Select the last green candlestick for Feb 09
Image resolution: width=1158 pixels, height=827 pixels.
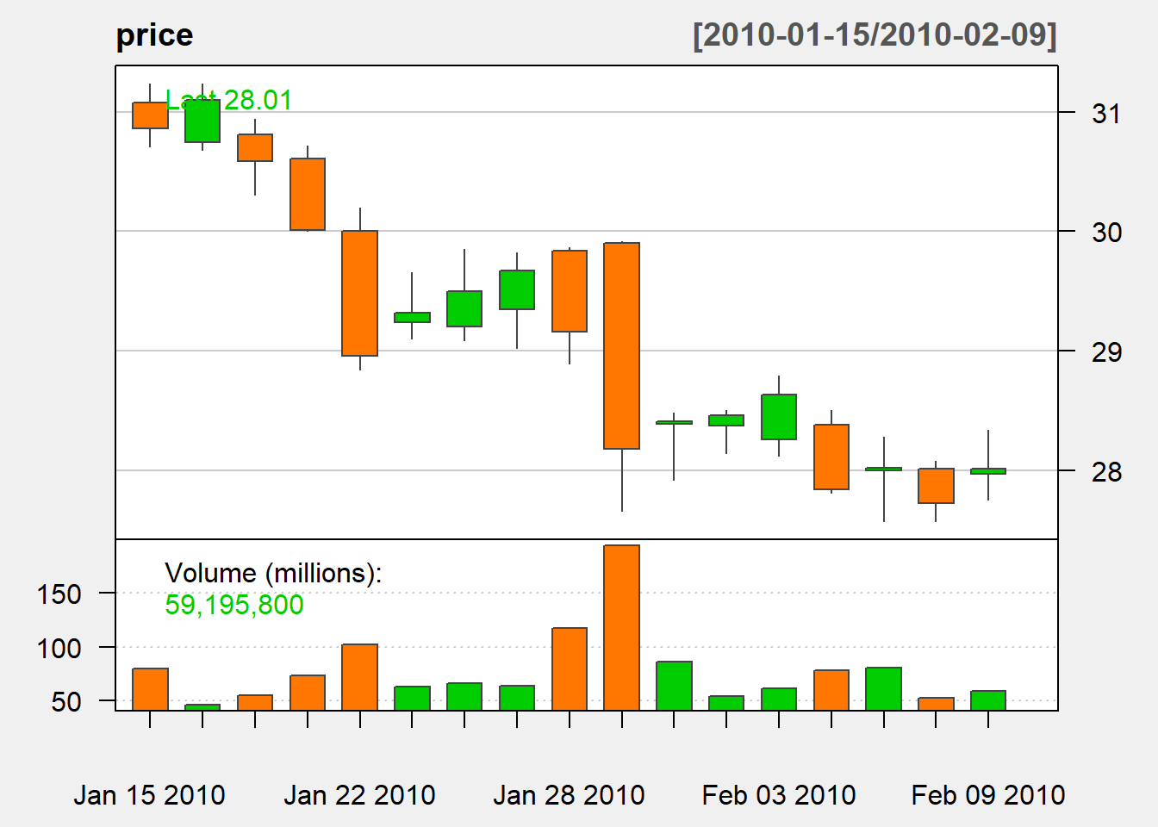988,471
